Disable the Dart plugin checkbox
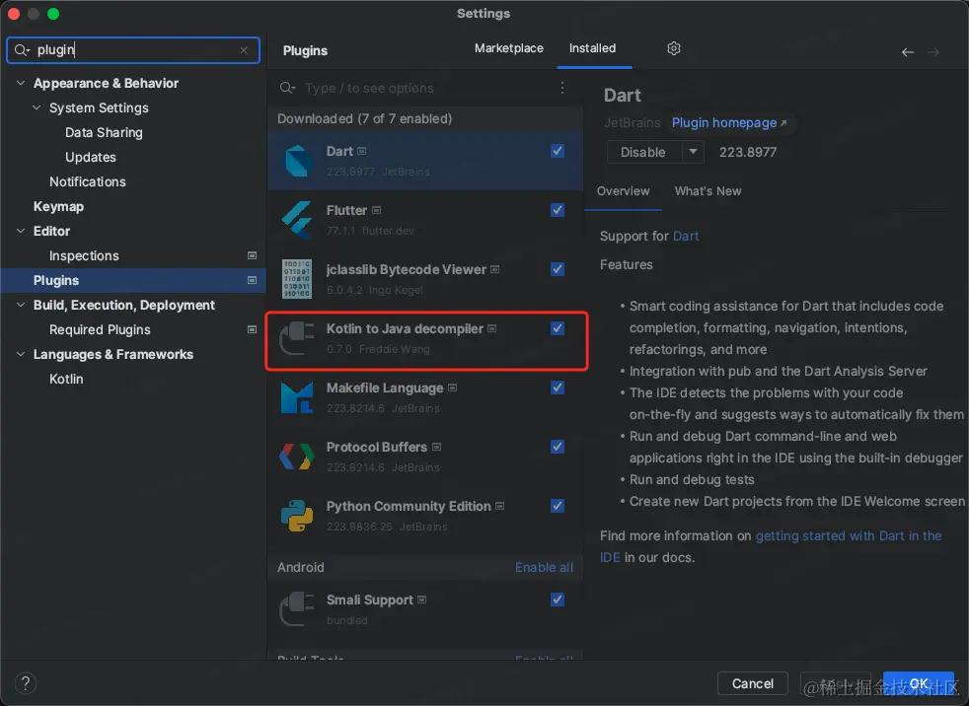Image resolution: width=969 pixels, height=706 pixels. pos(558,151)
